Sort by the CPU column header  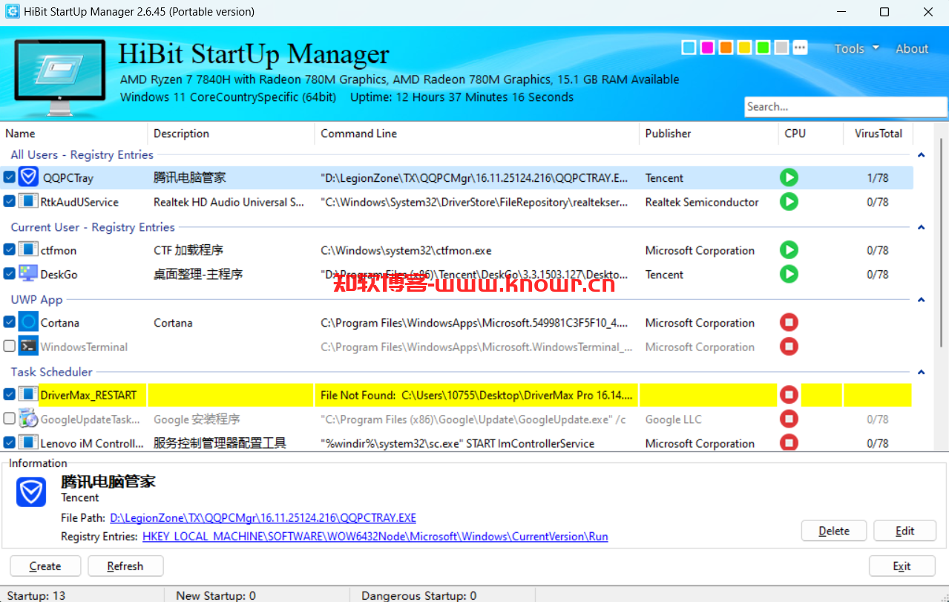(x=811, y=134)
